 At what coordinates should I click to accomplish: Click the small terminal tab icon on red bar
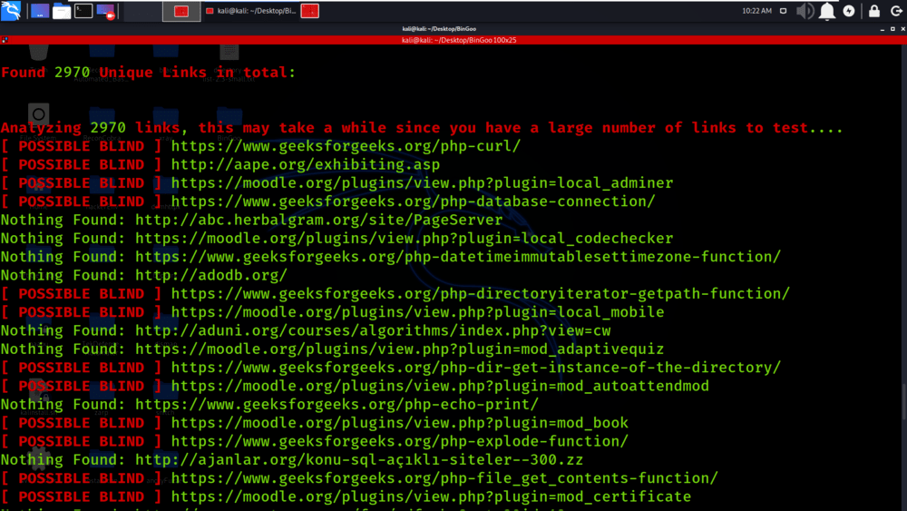pos(5,40)
